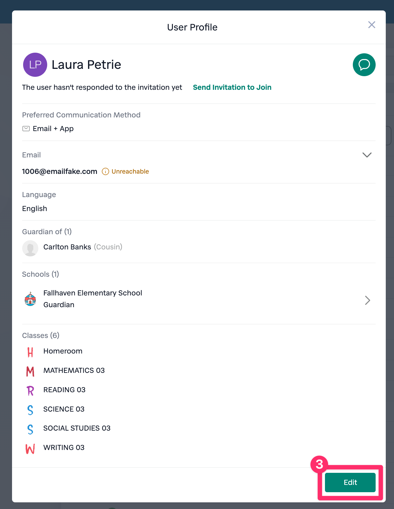Click the red H Homeroom icon
The width and height of the screenshot is (394, 509).
30,352
